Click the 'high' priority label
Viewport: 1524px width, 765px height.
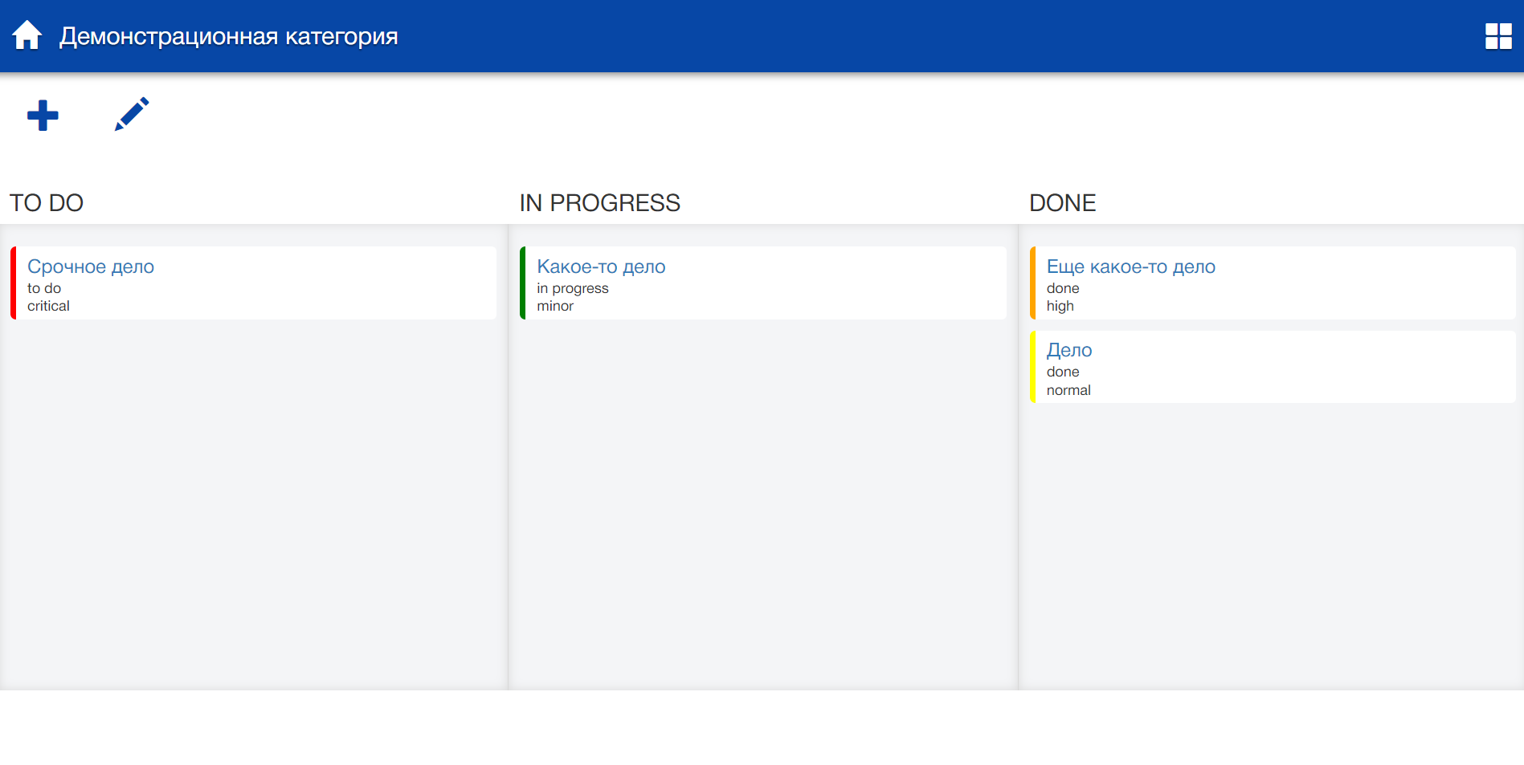pos(1060,306)
